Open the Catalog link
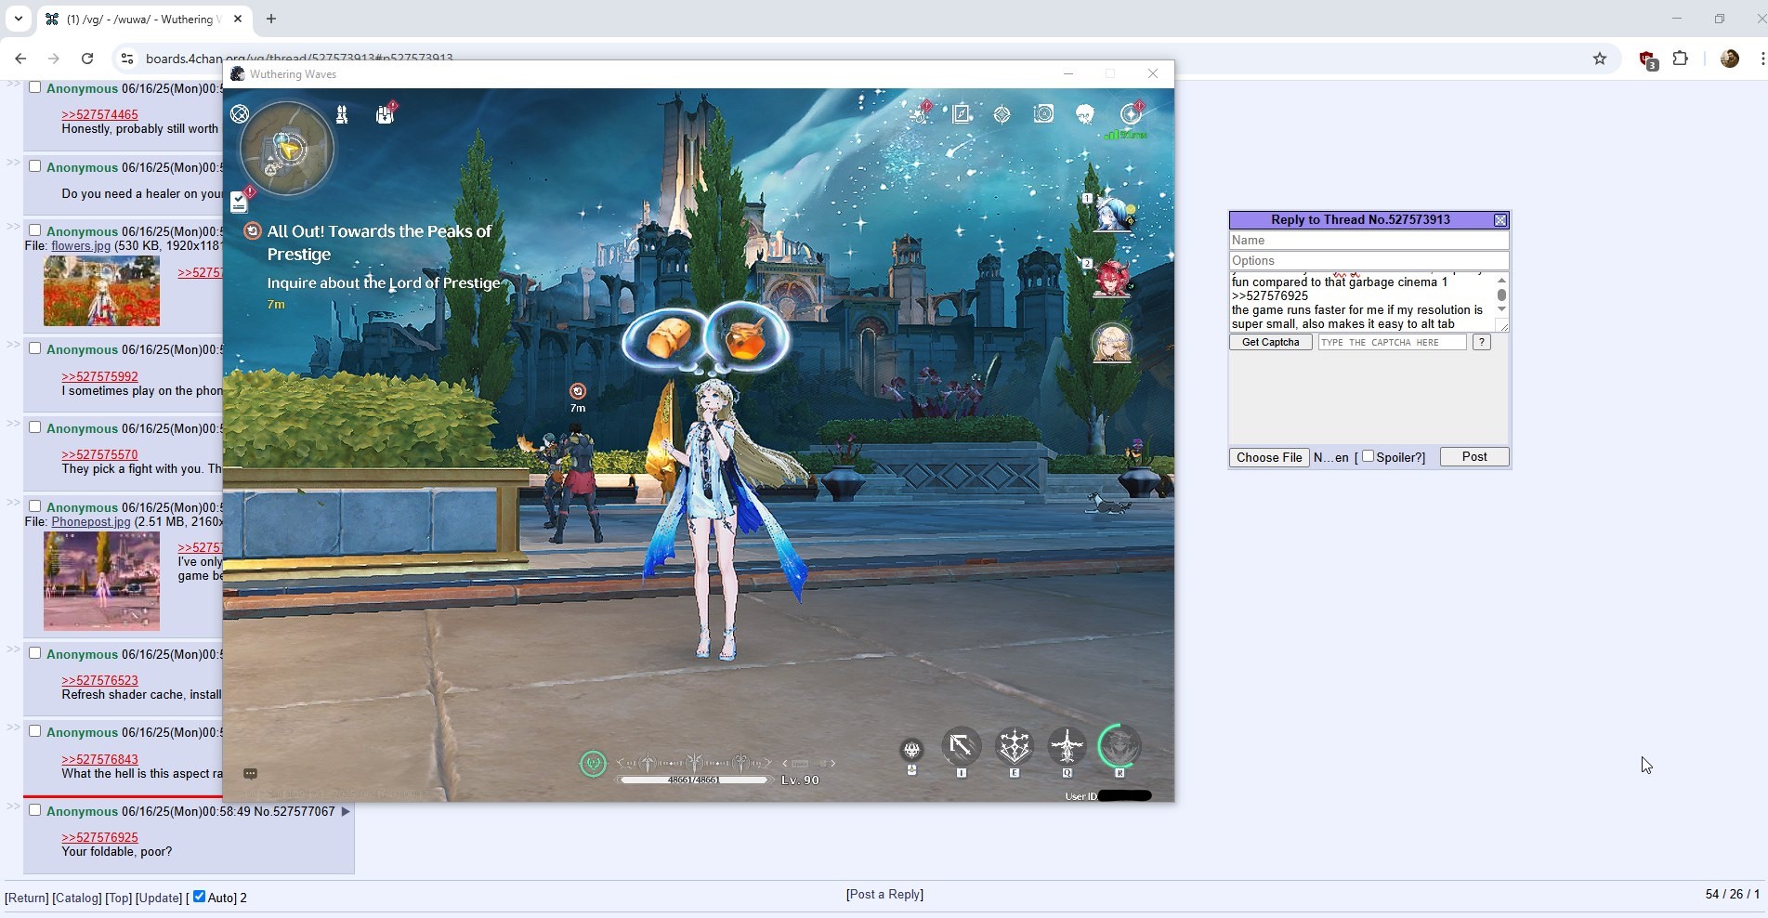Screen dimensions: 1768x918 pos(76,898)
